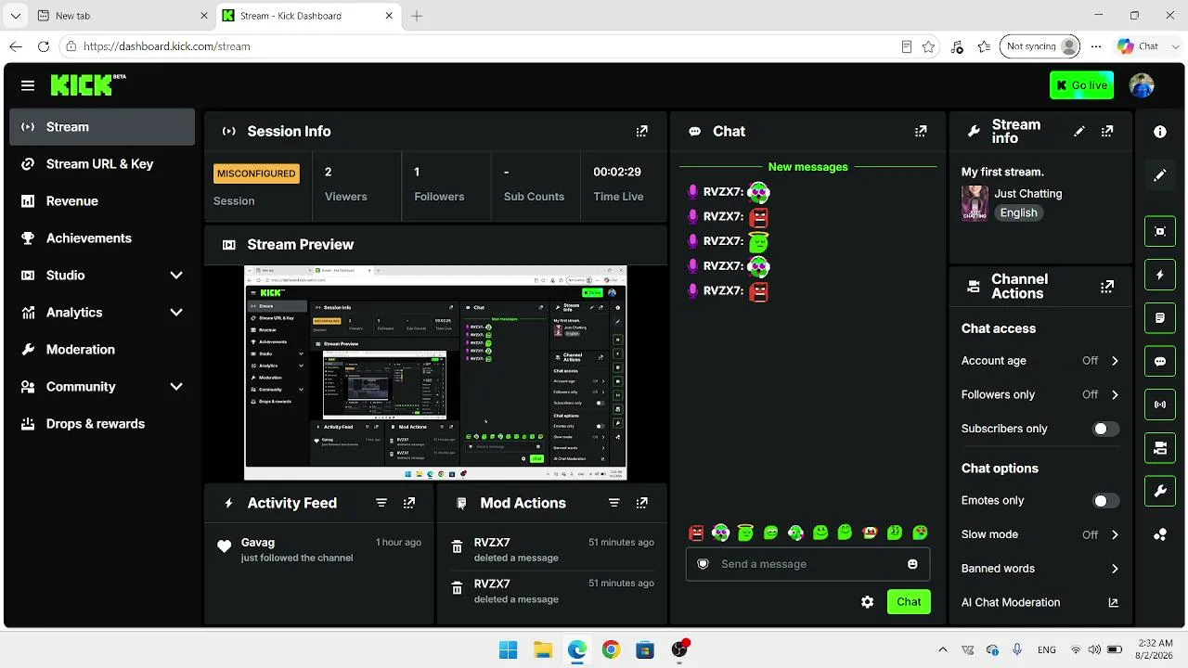
Task: Open the profile avatar menu
Action: coord(1142,85)
